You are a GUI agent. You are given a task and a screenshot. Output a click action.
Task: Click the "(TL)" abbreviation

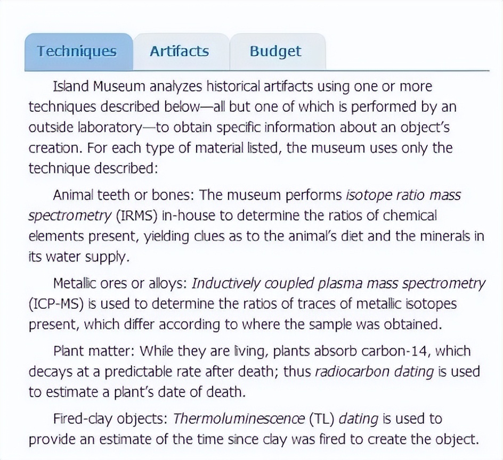(x=321, y=418)
